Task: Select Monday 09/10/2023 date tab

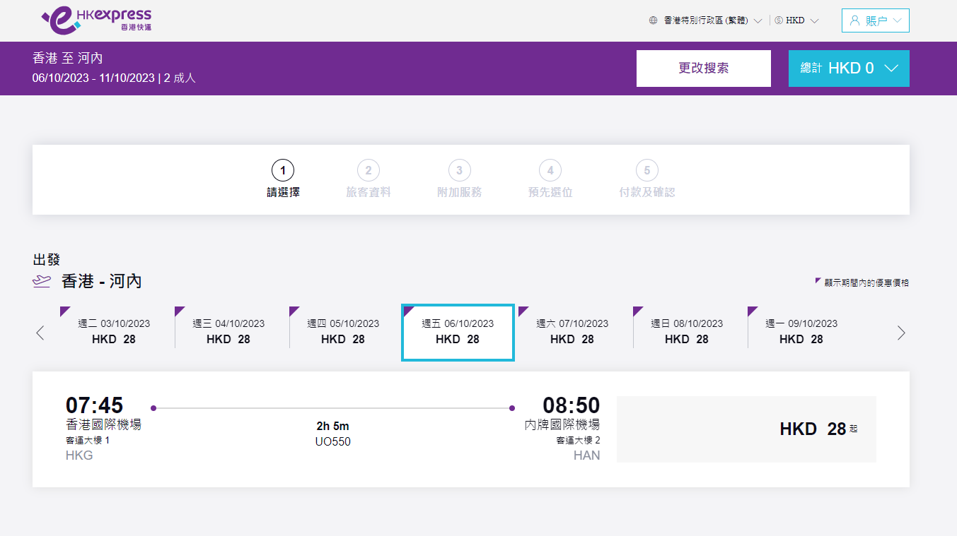Action: tap(801, 331)
